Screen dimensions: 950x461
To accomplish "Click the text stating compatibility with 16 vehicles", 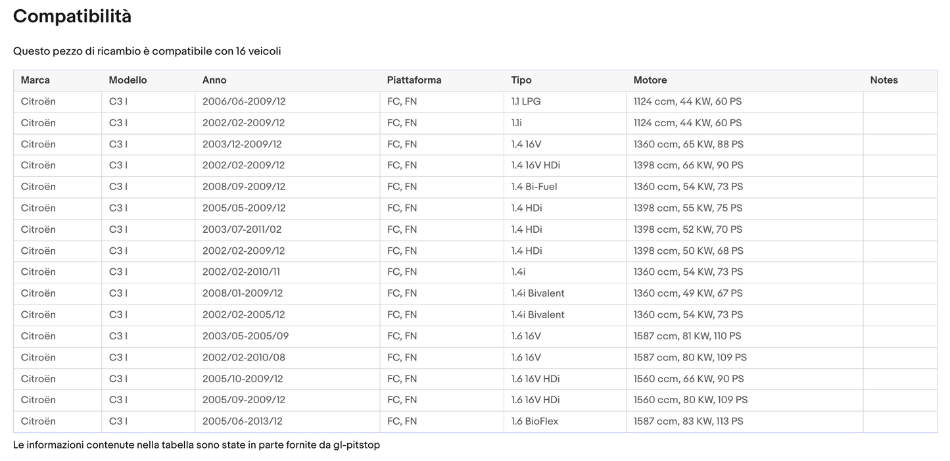I will (147, 51).
